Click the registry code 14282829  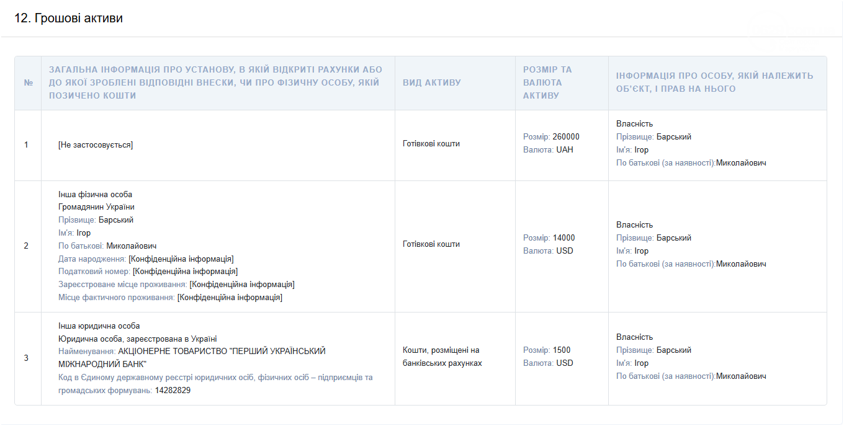click(173, 391)
